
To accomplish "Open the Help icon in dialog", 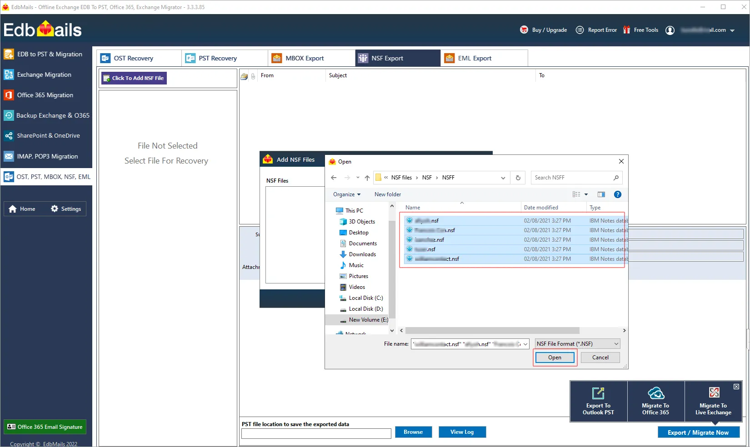I will point(617,194).
